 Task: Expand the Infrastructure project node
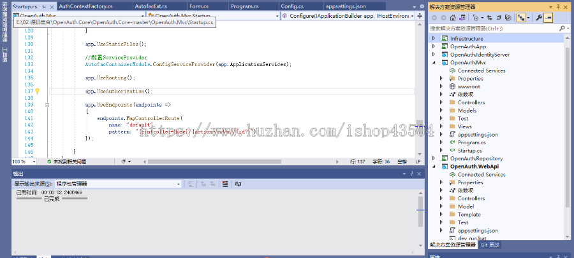(434, 38)
